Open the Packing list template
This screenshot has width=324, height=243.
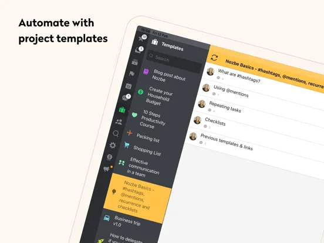coord(148,138)
